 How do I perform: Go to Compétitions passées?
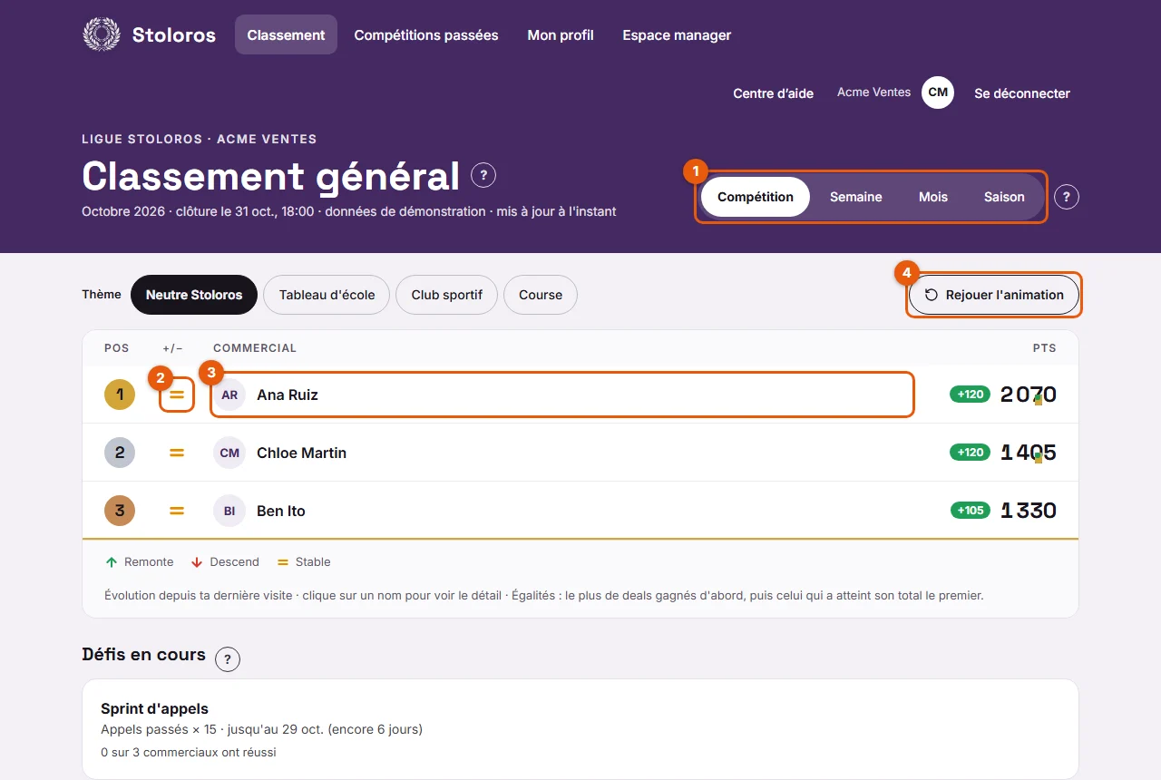pyautogui.click(x=426, y=34)
